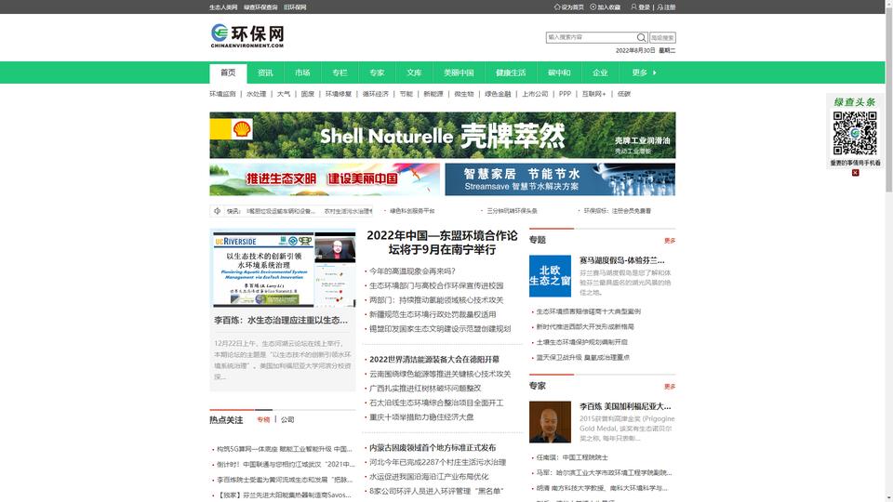Open the 循环经济 sub-category link

point(375,94)
